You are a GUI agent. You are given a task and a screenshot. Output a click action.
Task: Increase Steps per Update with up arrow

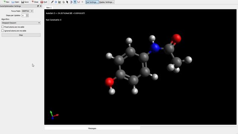tap(27, 15)
